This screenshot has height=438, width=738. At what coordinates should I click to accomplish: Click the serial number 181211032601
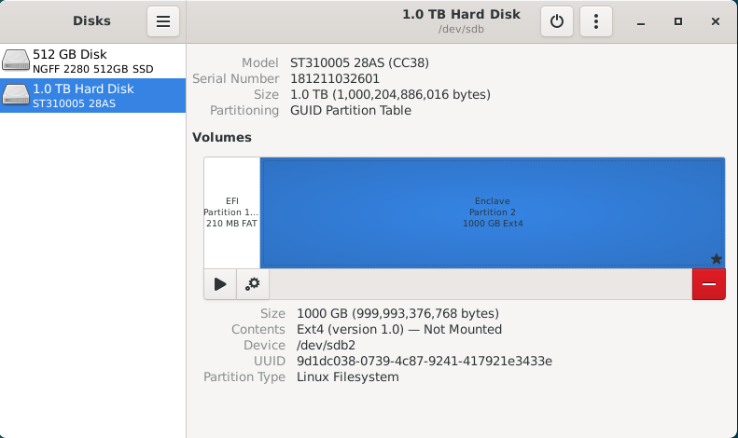(x=335, y=78)
